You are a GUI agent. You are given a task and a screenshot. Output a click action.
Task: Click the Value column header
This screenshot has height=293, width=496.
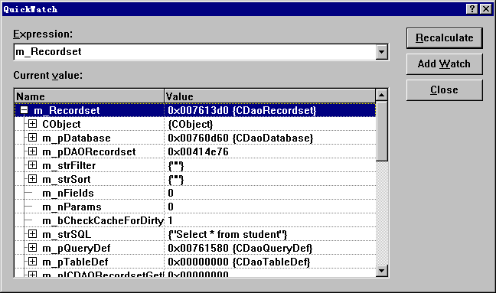[270, 96]
